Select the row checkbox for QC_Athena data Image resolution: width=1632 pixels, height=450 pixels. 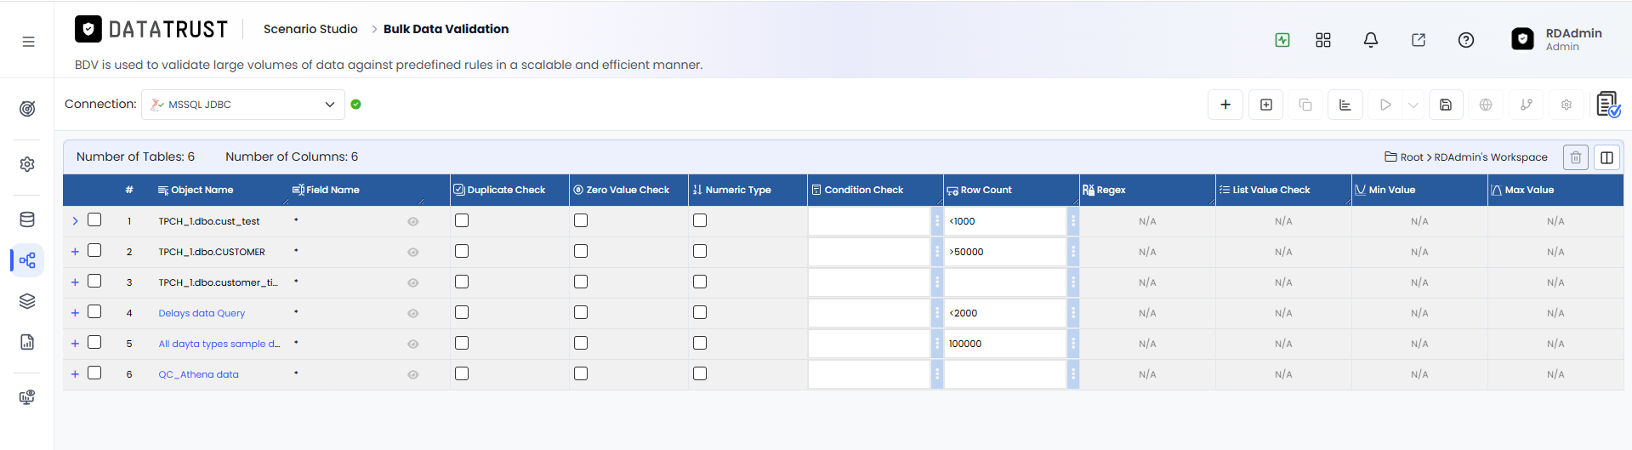click(94, 373)
